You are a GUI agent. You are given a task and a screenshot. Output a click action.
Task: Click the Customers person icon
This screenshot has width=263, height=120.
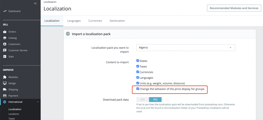(x=5, y=44)
